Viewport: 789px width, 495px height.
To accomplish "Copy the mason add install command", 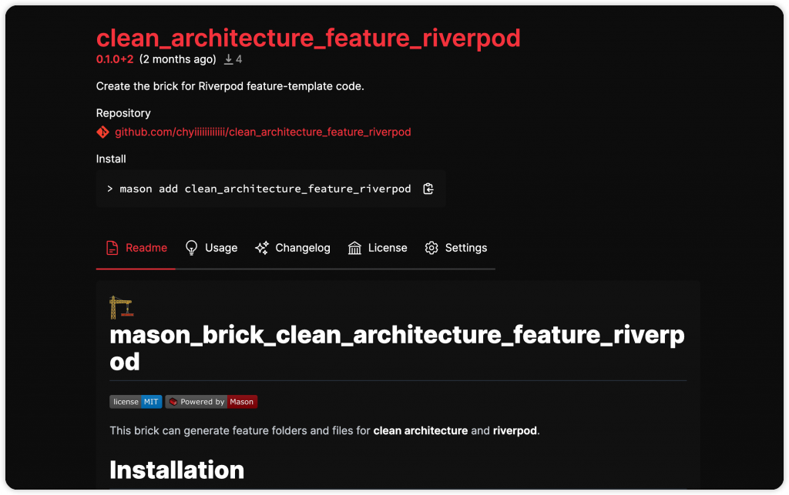I will [x=428, y=189].
